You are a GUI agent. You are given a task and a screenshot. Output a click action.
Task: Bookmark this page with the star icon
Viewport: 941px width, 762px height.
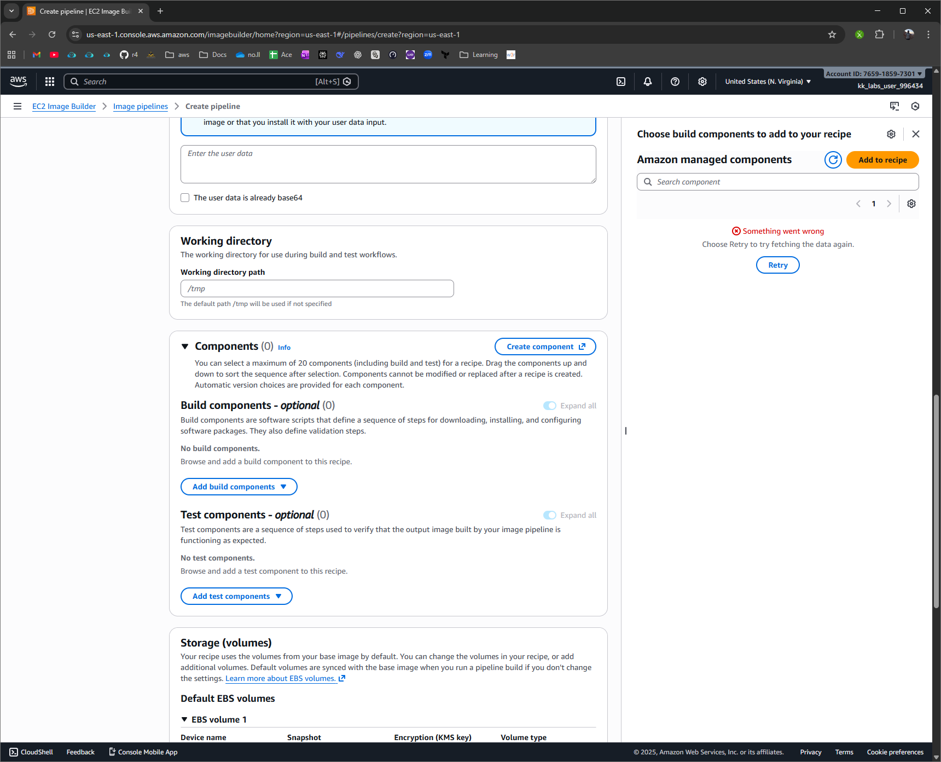(x=832, y=34)
